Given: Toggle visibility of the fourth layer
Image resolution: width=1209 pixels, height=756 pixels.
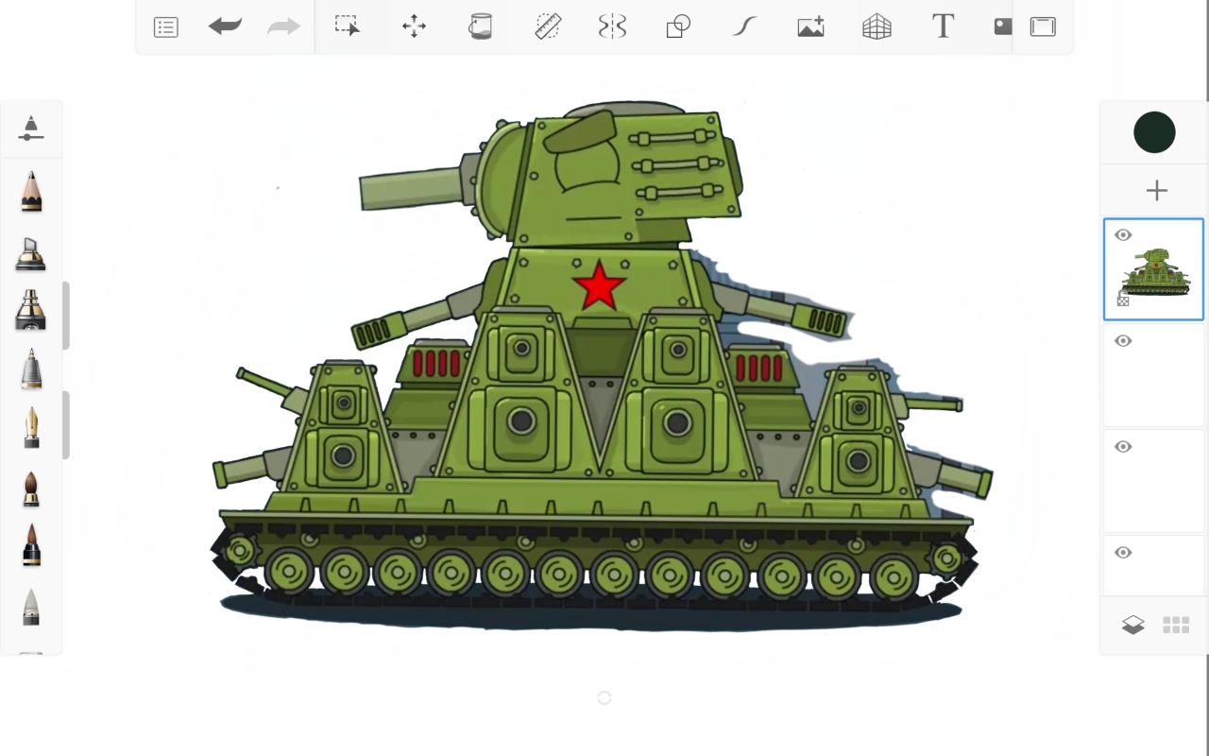Looking at the screenshot, I should coord(1123,553).
